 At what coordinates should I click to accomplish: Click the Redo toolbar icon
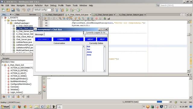click(29, 10)
